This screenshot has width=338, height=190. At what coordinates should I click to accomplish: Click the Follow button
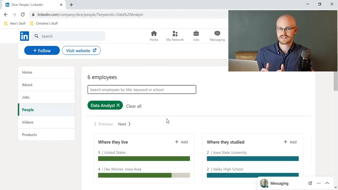(x=42, y=50)
